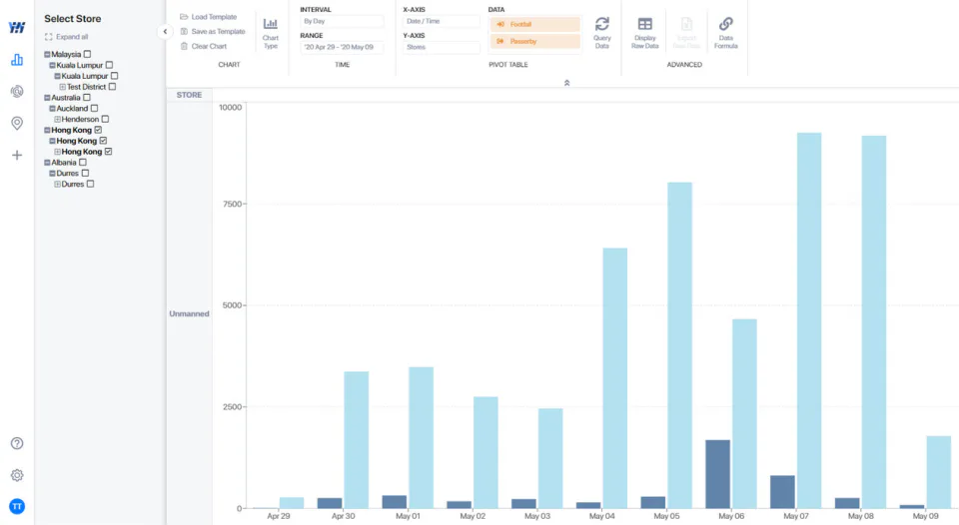The image size is (959, 525).
Task: Open the TT user avatar menu
Action: (17, 507)
